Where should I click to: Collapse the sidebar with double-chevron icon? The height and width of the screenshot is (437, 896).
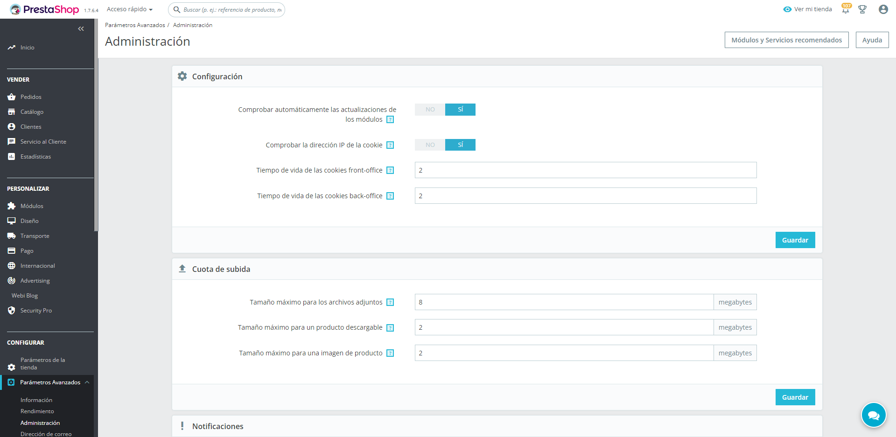[x=81, y=29]
